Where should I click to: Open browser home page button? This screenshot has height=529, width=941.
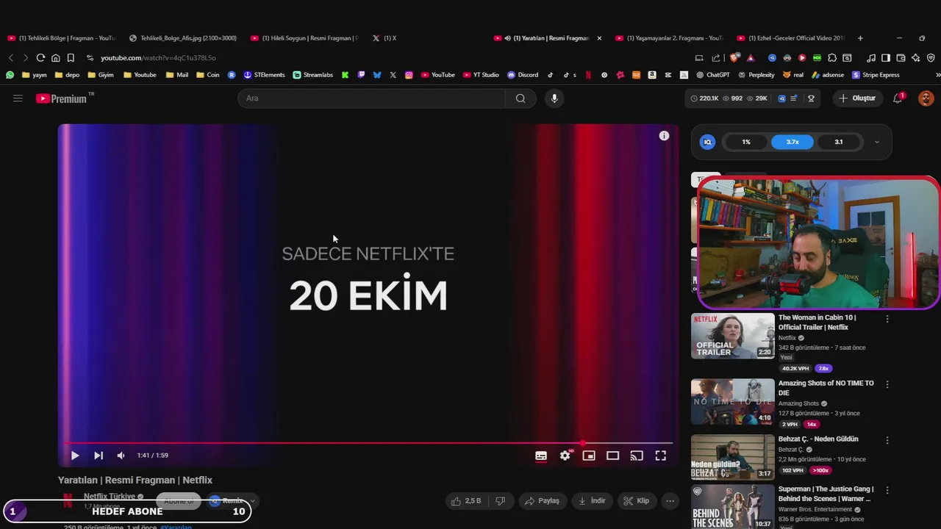56,58
